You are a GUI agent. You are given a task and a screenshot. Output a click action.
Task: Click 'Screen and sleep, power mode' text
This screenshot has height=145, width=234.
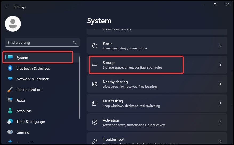click(x=125, y=48)
